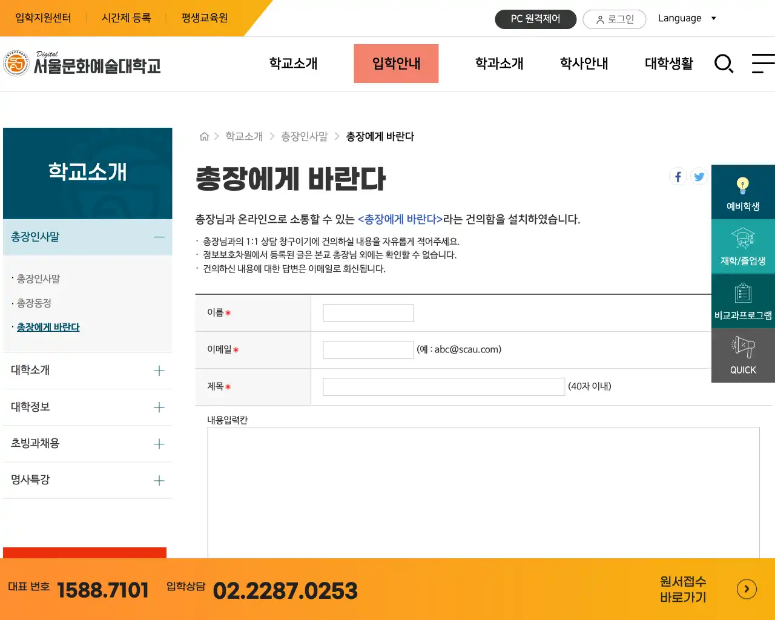The height and width of the screenshot is (620, 775).
Task: Select 총장에게 바란다 submenu item
Action: point(48,328)
